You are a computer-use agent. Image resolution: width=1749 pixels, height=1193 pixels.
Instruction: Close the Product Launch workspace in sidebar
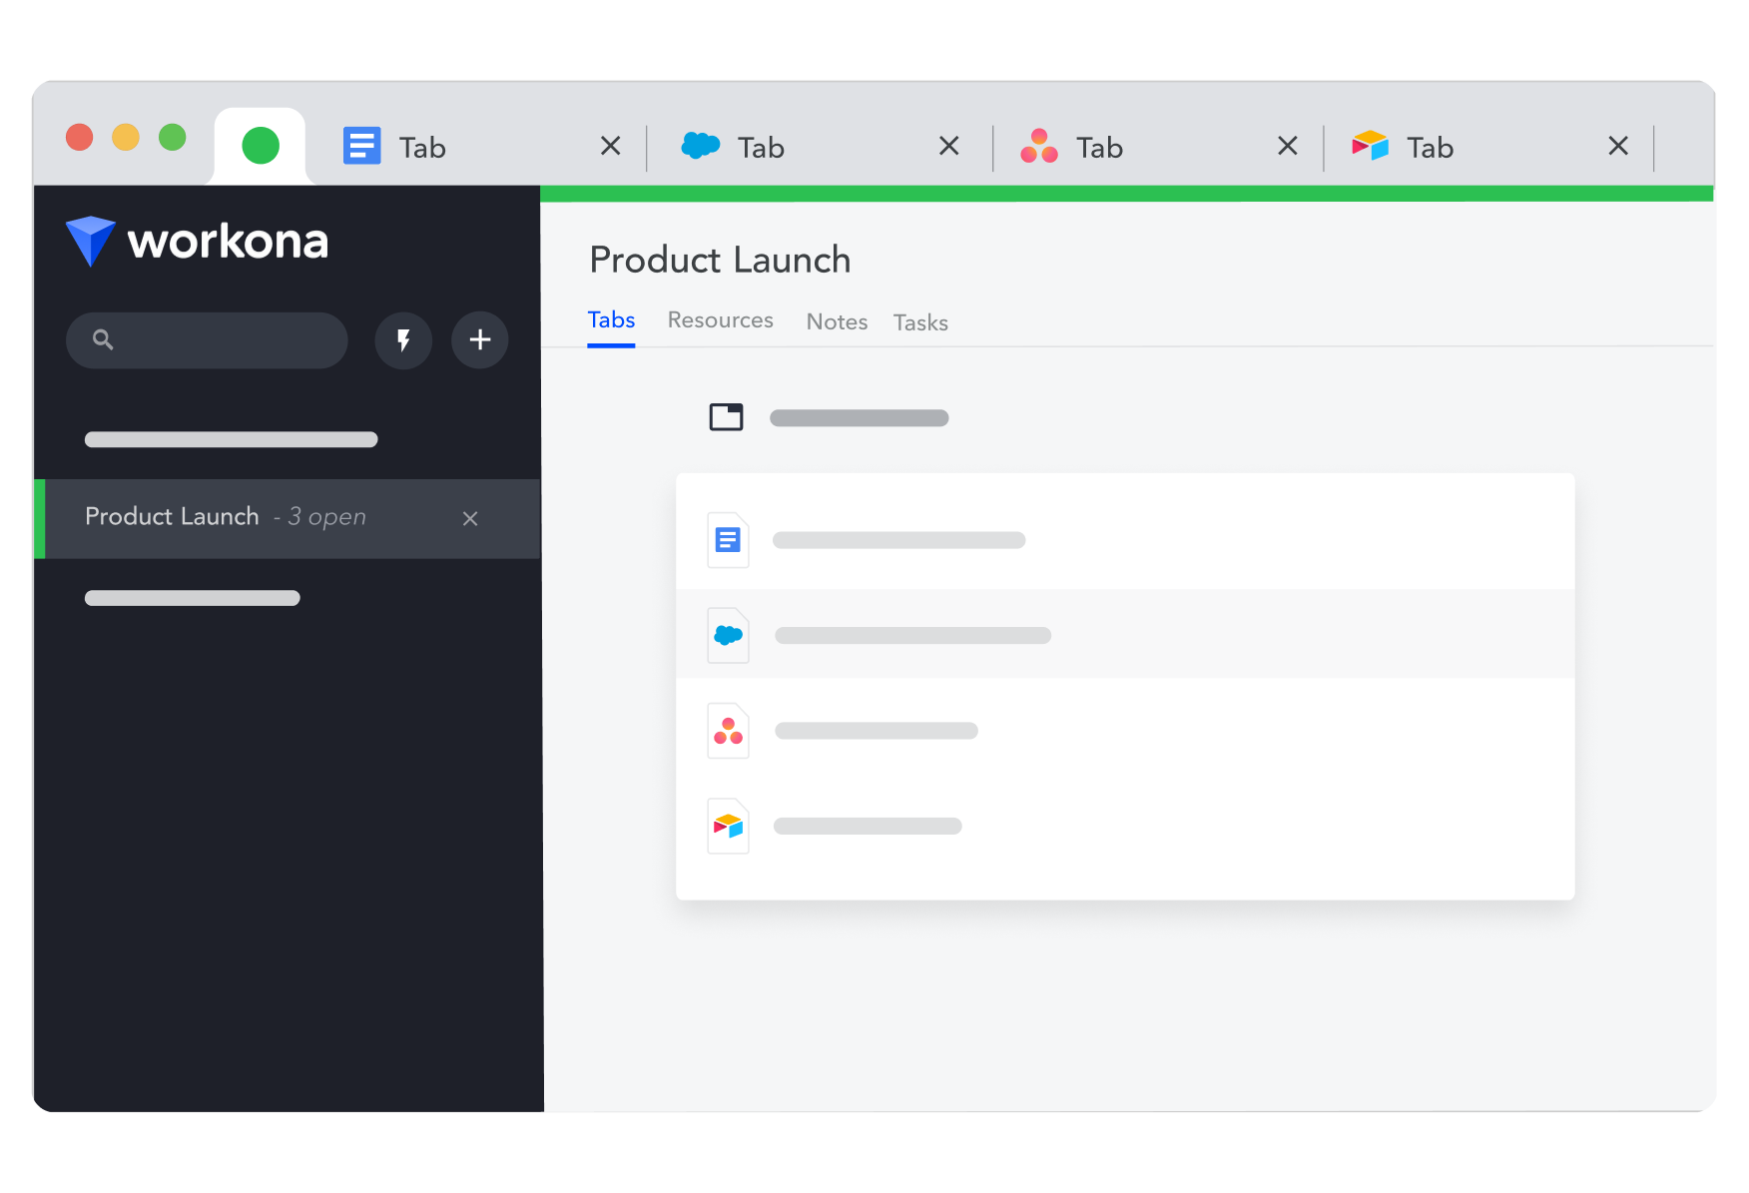470,518
